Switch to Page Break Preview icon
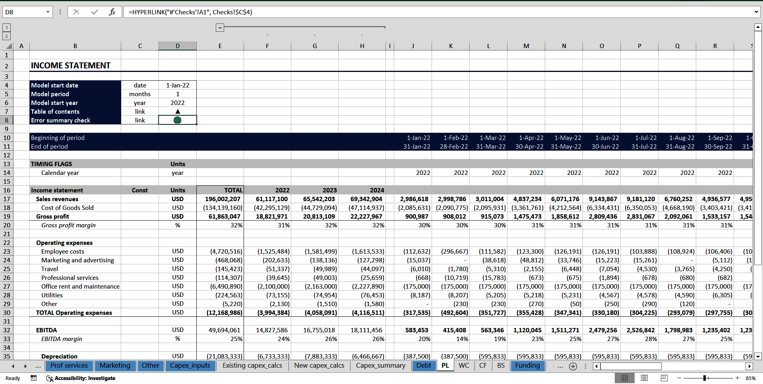Image resolution: width=763 pixels, height=384 pixels. pos(664,378)
